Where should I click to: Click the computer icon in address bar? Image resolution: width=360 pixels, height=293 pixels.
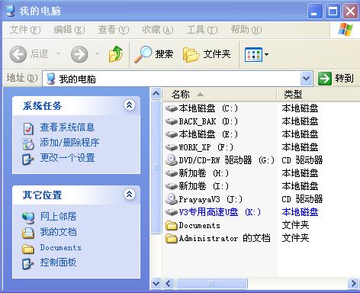pos(50,79)
